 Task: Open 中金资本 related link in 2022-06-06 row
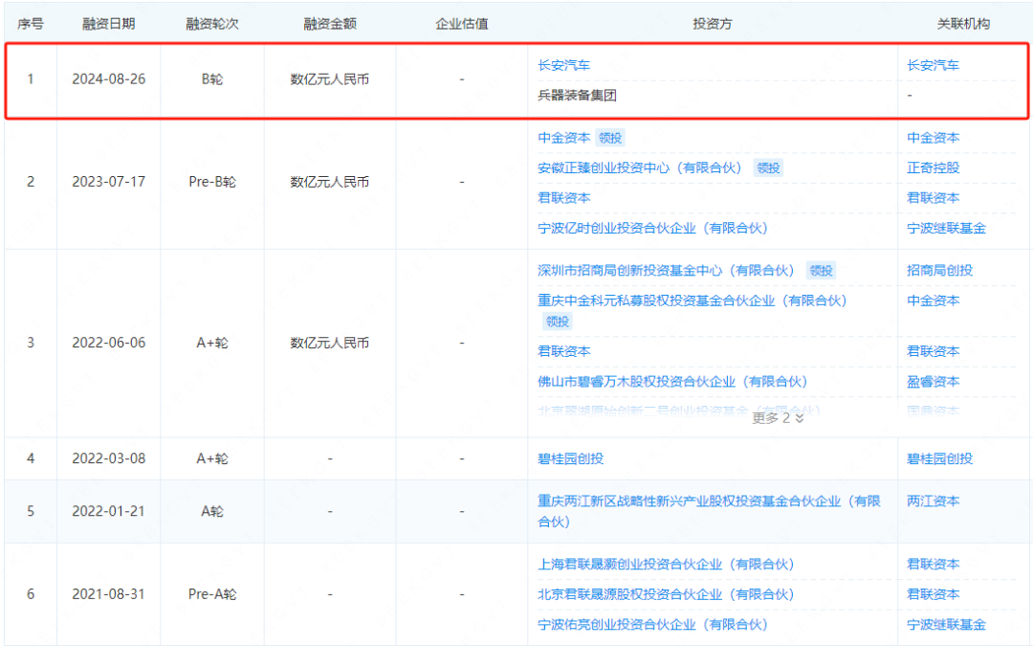point(933,301)
